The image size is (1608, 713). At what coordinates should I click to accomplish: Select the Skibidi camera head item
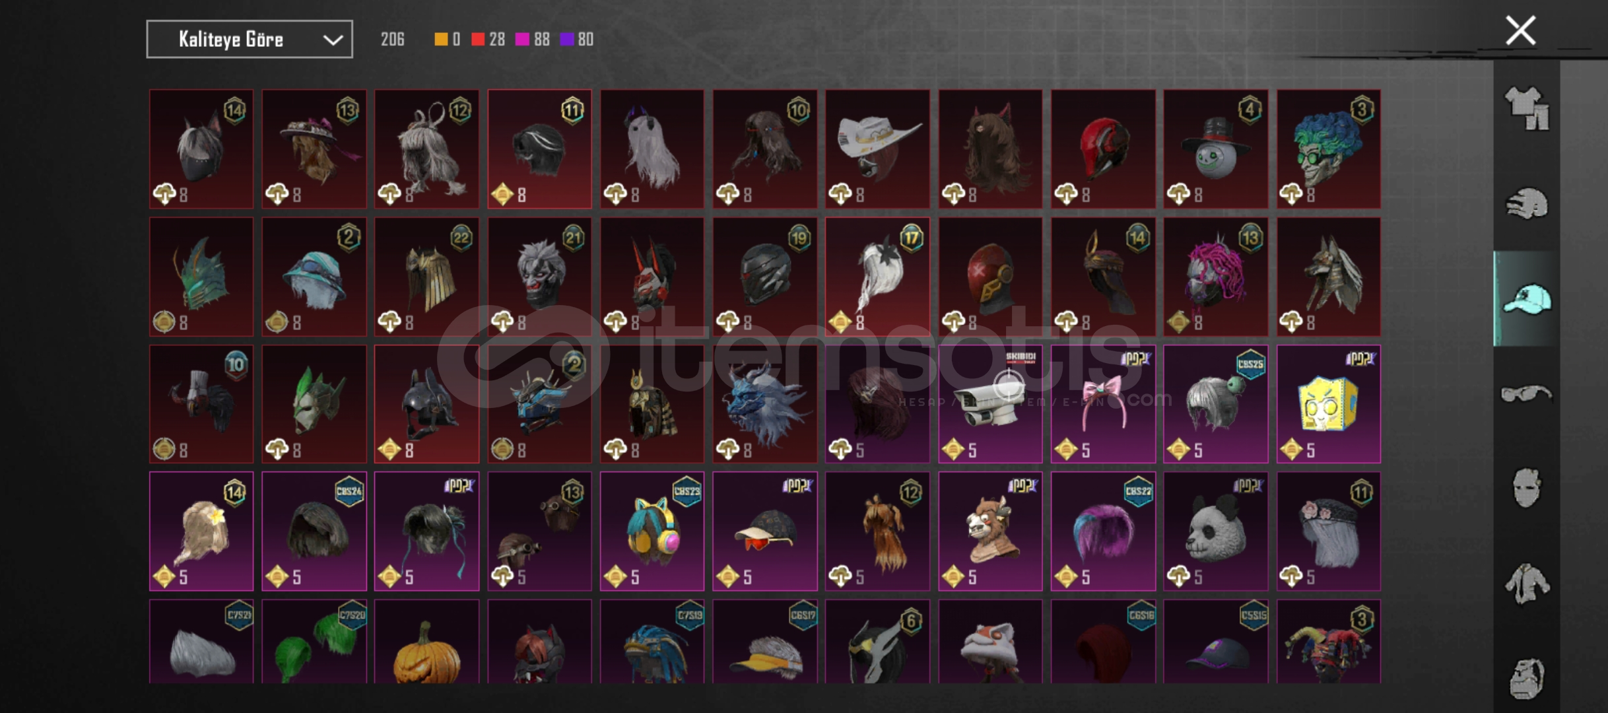990,404
